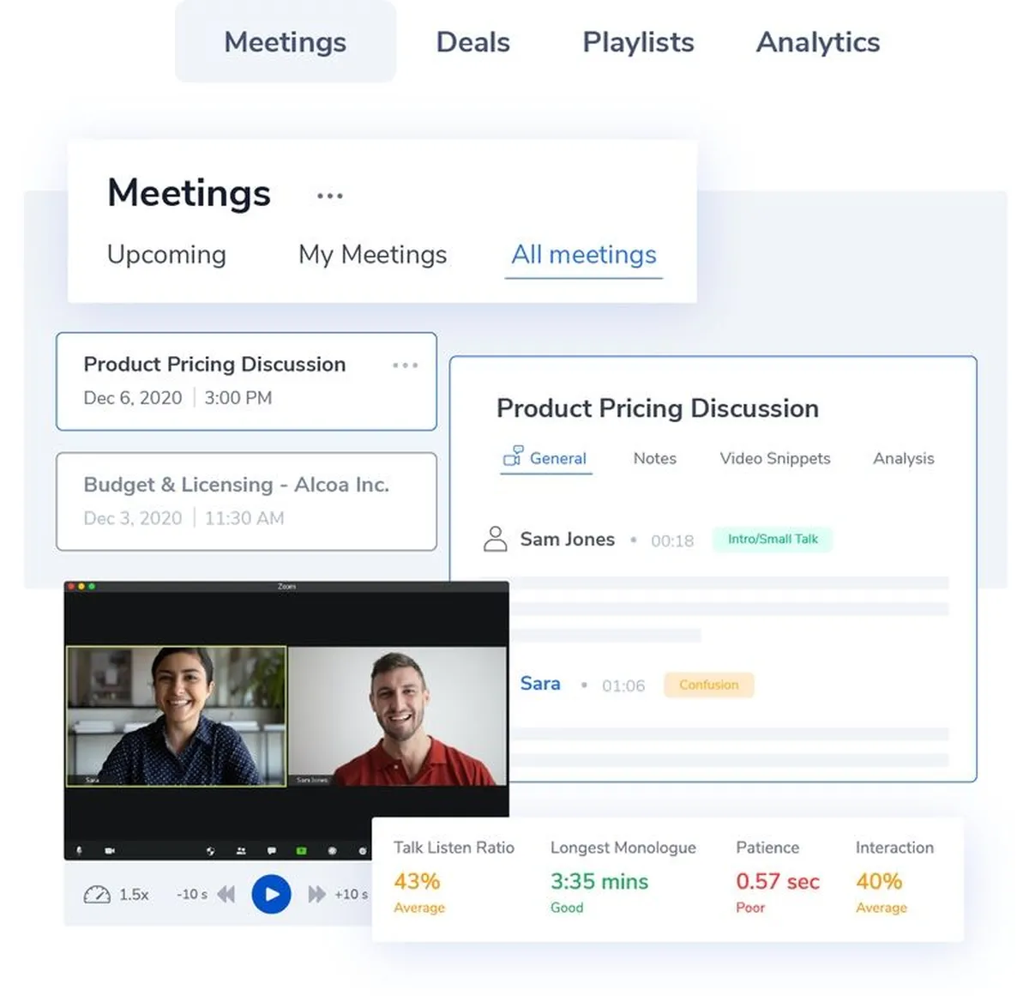Click the green share screen icon
The image size is (1029, 996).
pyautogui.click(x=301, y=850)
